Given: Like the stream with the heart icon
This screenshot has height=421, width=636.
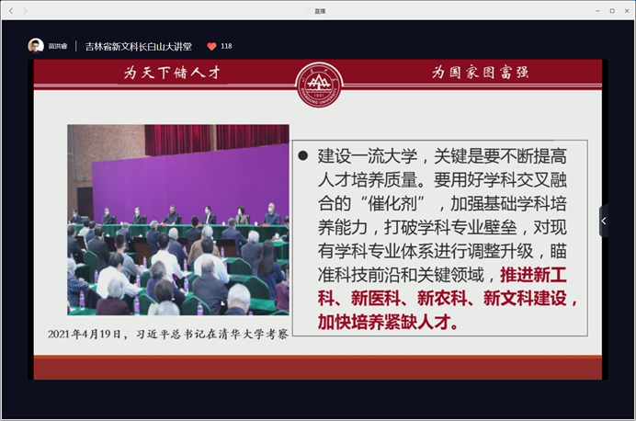Looking at the screenshot, I should point(211,46).
